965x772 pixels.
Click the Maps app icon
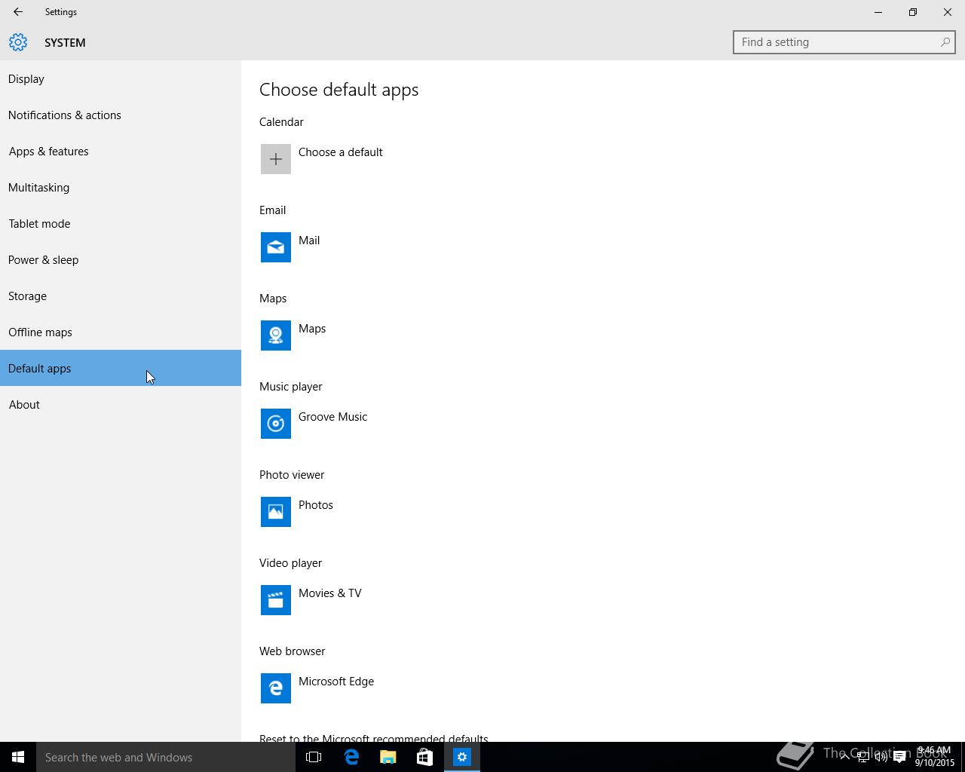click(x=276, y=335)
